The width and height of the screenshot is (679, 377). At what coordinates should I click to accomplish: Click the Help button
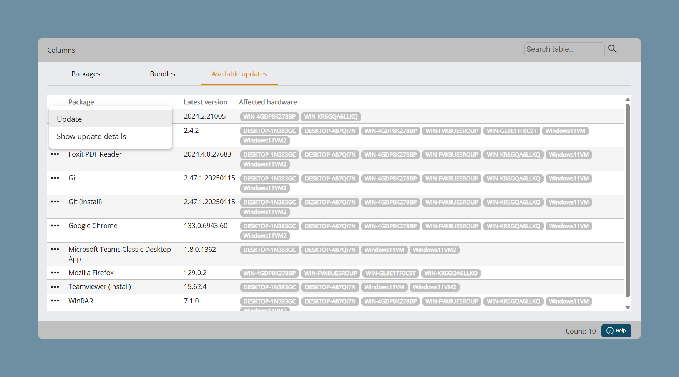[x=616, y=331]
